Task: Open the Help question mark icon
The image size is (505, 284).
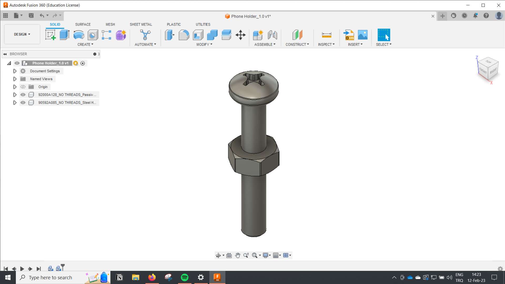Action: [486, 16]
